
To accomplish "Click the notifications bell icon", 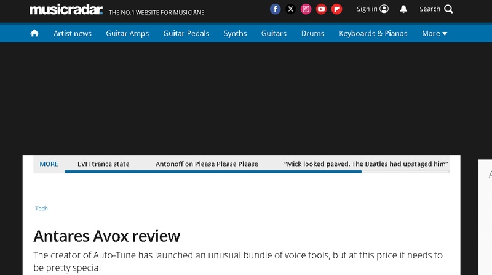I will tap(403, 9).
